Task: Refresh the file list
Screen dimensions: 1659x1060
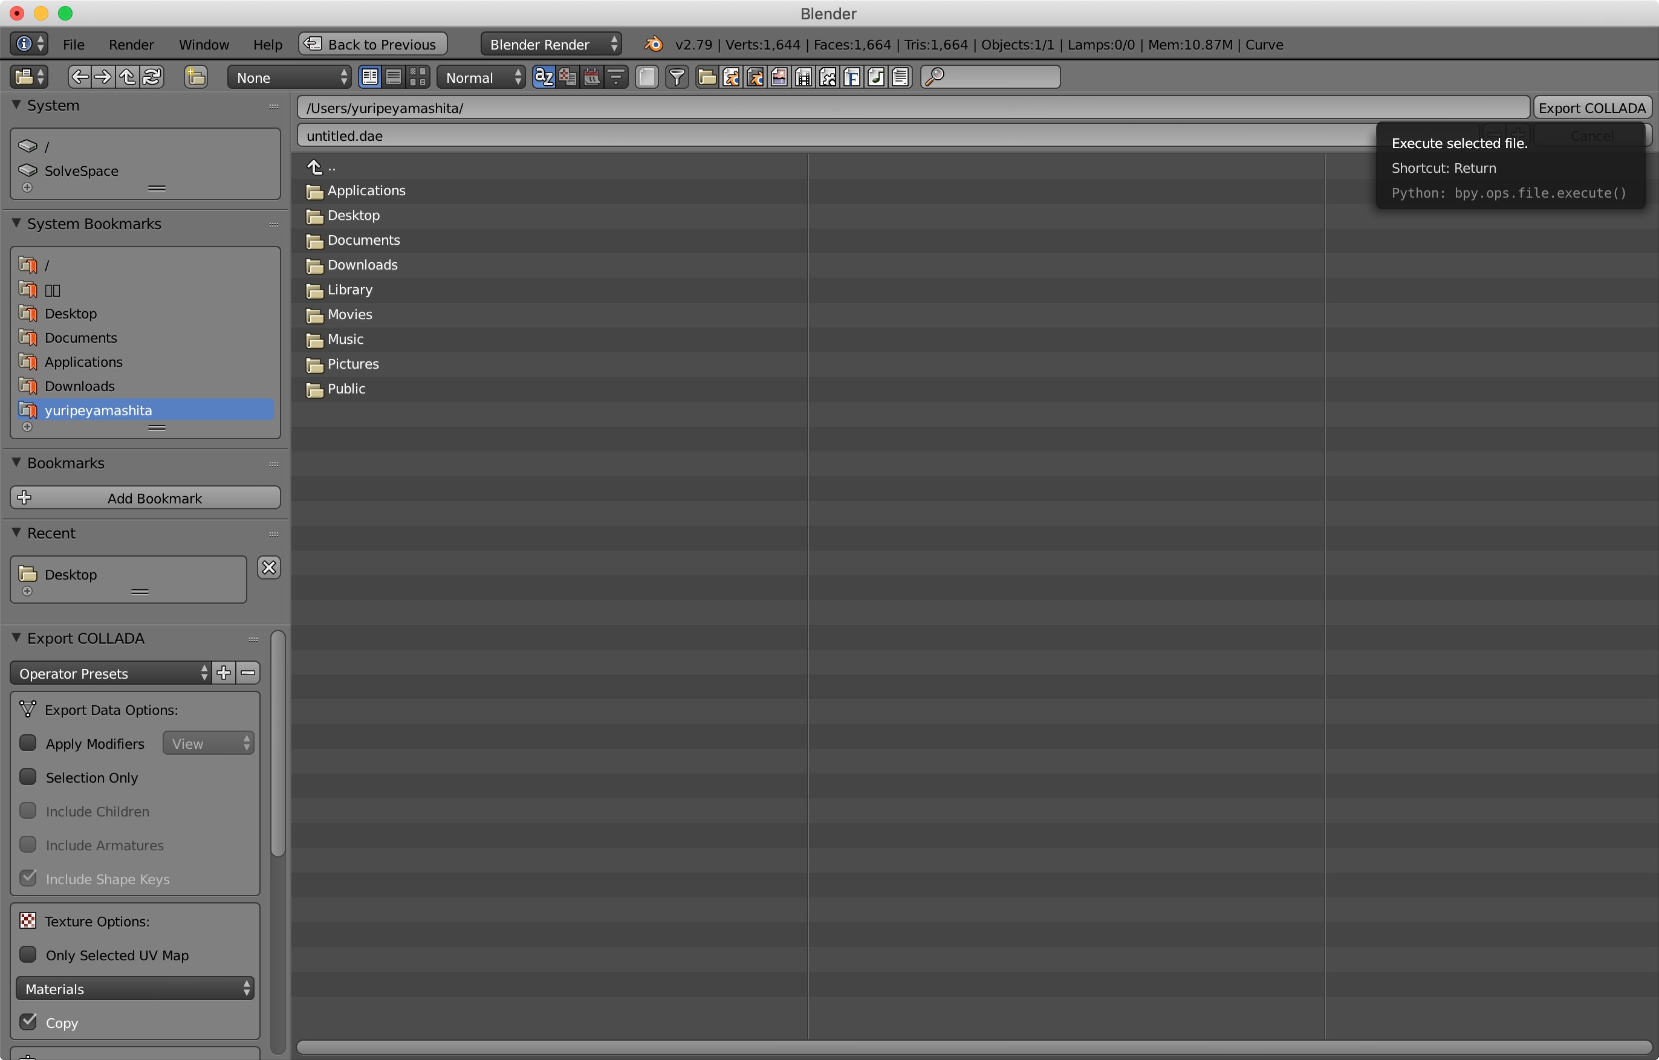Action: pyautogui.click(x=152, y=77)
